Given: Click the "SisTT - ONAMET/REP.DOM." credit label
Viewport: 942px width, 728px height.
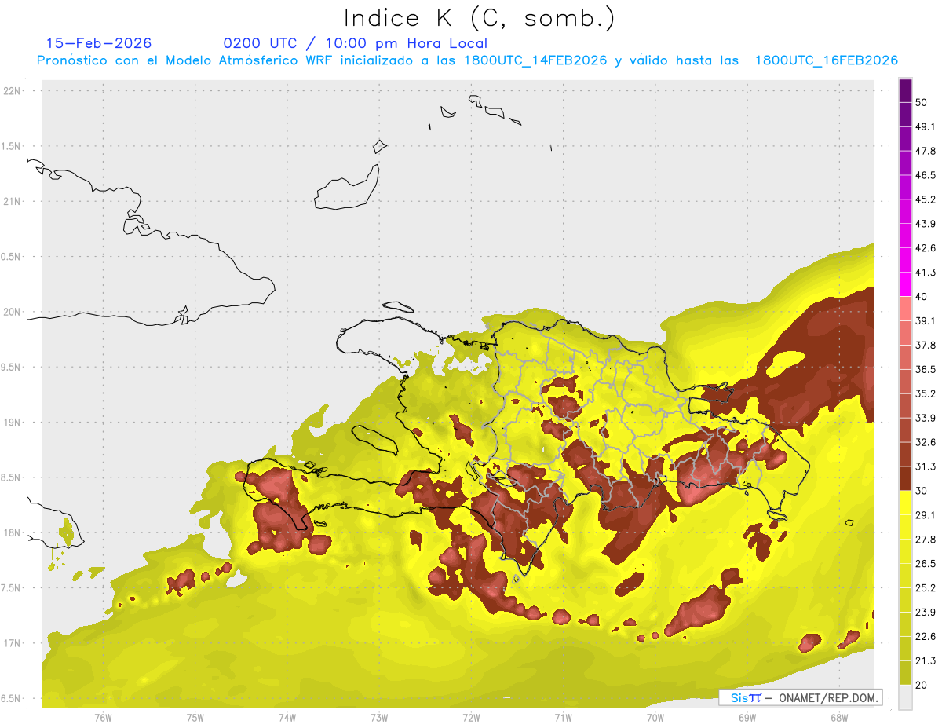Looking at the screenshot, I should [x=801, y=697].
